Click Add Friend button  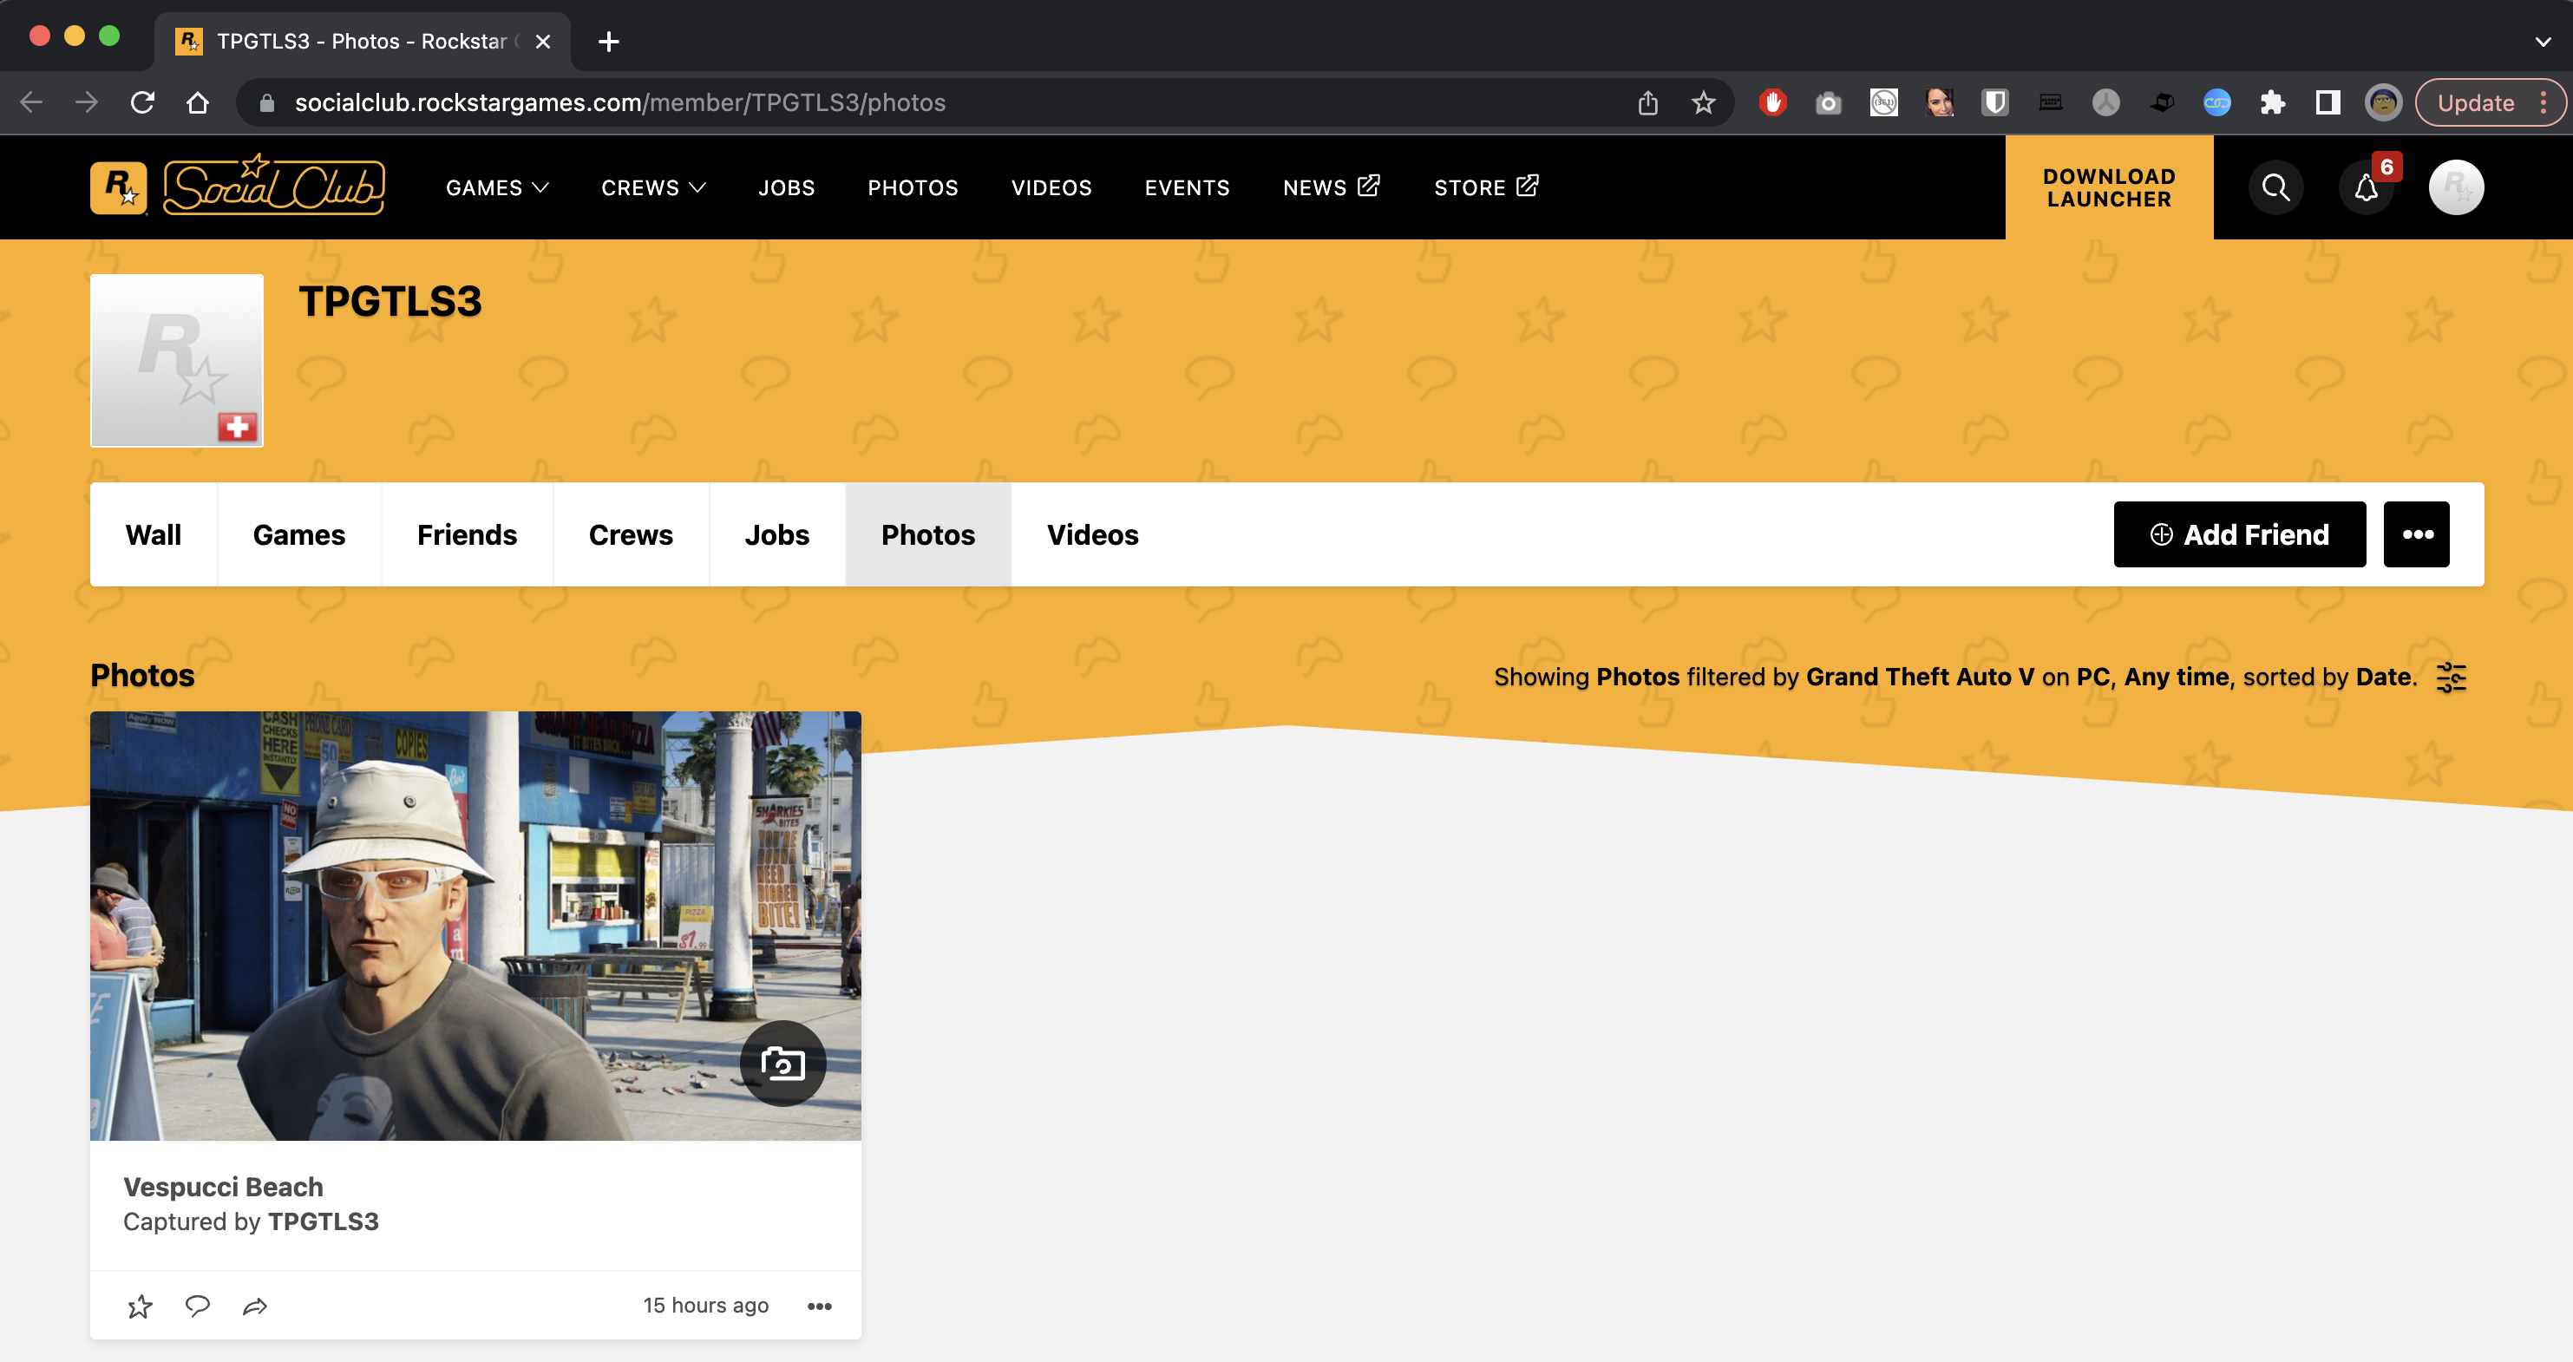[2239, 534]
